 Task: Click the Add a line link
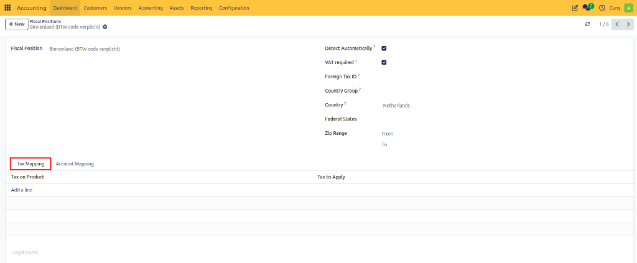point(22,190)
